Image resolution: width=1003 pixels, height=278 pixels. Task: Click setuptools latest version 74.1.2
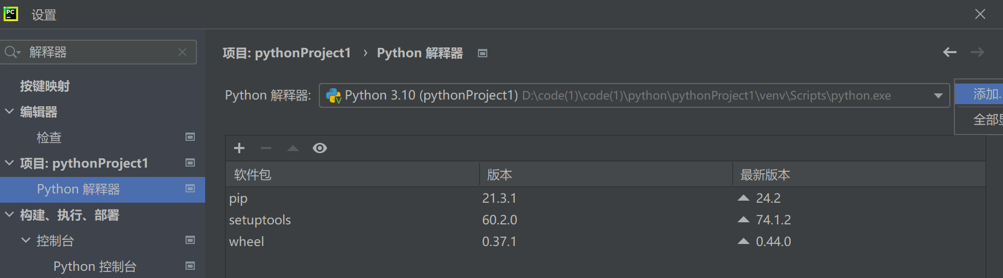click(x=774, y=220)
